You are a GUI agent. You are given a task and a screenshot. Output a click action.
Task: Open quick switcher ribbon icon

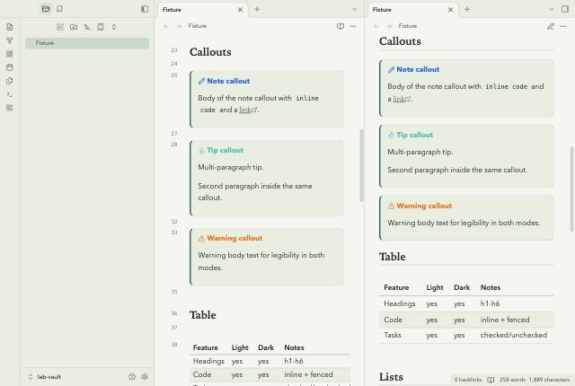click(x=10, y=27)
